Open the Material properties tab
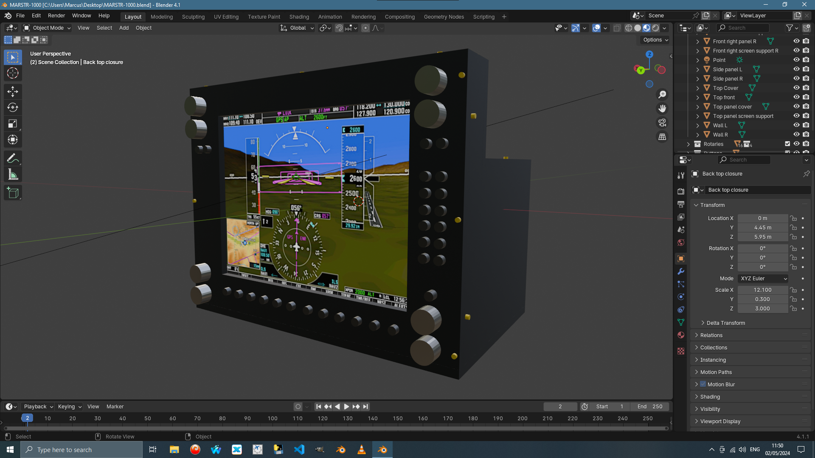Image resolution: width=815 pixels, height=458 pixels. tap(681, 335)
